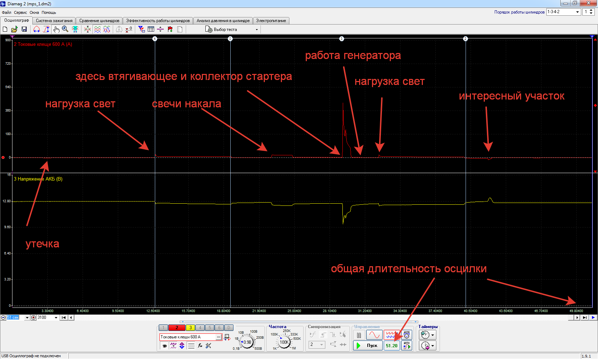Screen dimensions: 598x359
Task: Click the cyan fit-to-width waveform icon
Action: coord(75,29)
